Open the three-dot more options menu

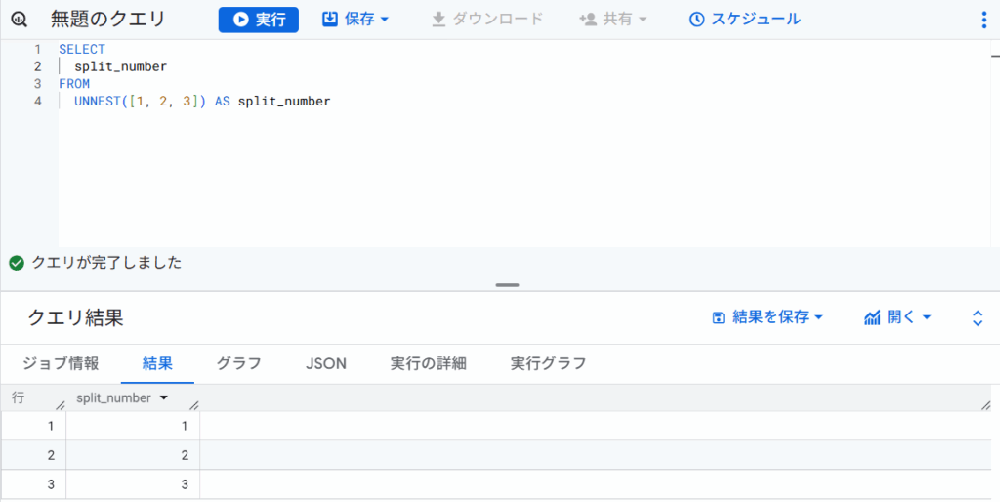[x=983, y=20]
